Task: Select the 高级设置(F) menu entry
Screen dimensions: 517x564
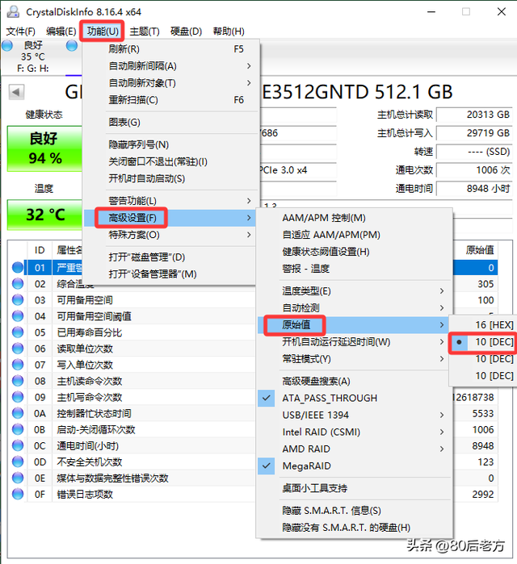Action: [170, 218]
